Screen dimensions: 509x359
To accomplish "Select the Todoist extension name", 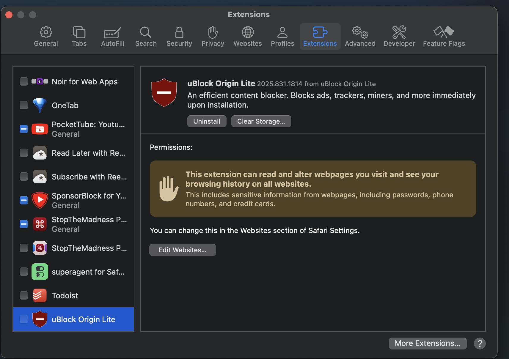I will point(65,296).
